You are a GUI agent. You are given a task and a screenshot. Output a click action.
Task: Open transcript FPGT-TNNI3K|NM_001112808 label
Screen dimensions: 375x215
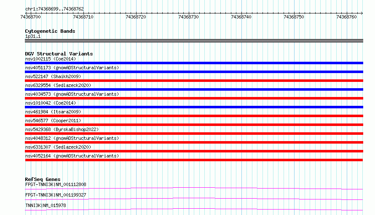[56, 184]
